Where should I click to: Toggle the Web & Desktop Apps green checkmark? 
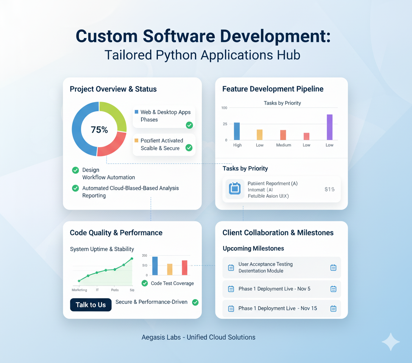click(x=189, y=125)
